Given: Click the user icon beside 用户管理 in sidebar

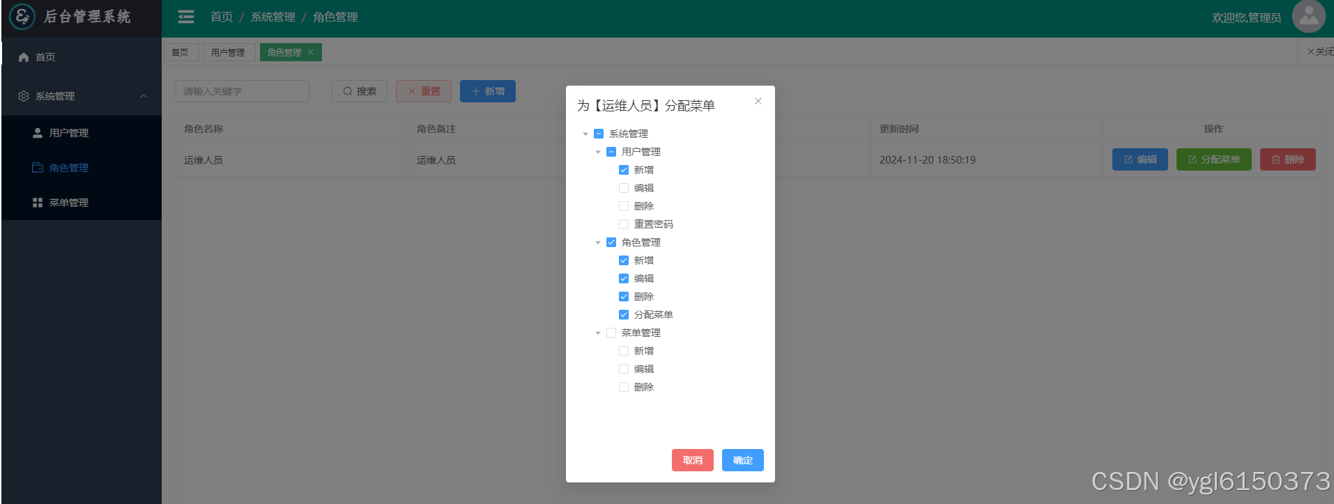Looking at the screenshot, I should (x=38, y=133).
